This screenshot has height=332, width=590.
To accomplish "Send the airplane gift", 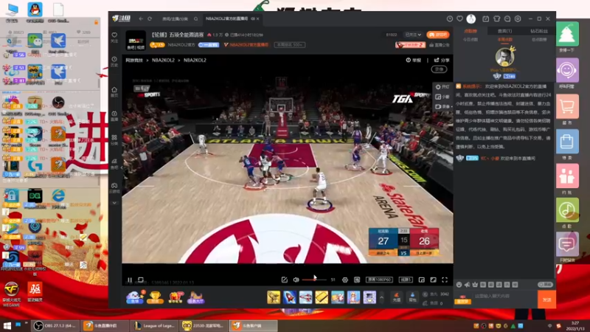I will (x=305, y=297).
